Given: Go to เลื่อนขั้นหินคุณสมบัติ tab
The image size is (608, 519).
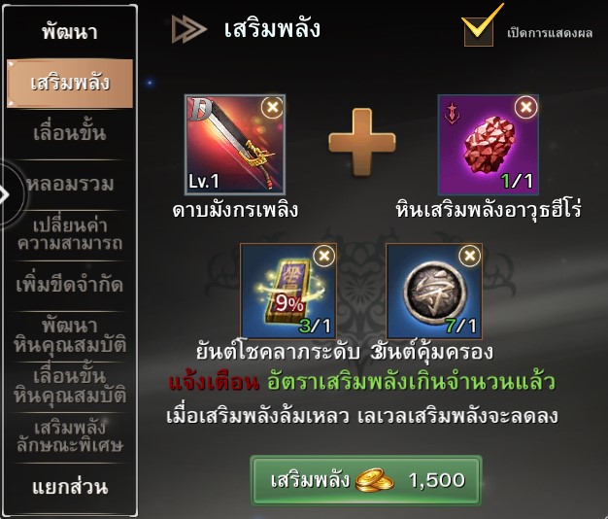Looking at the screenshot, I should [x=70, y=386].
